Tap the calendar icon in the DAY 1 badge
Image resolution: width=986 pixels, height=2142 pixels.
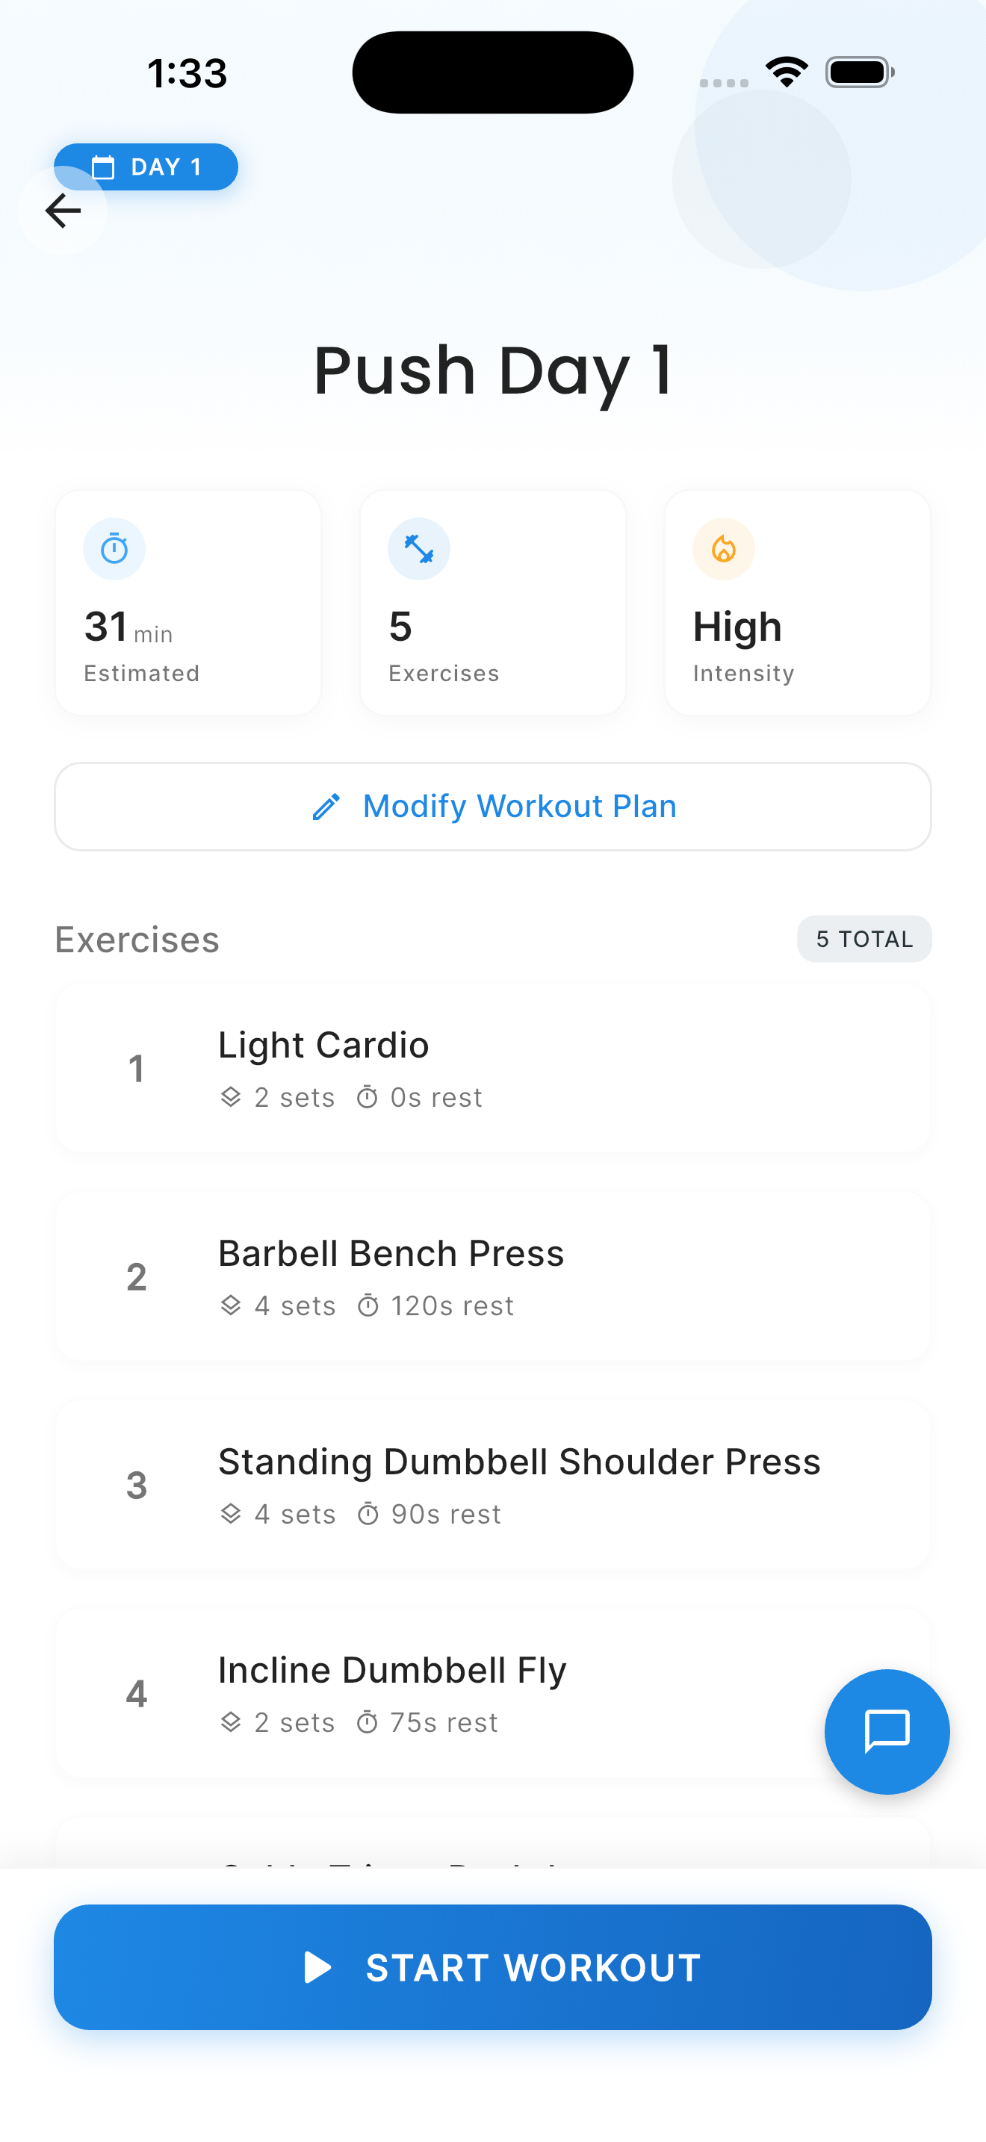coord(104,167)
